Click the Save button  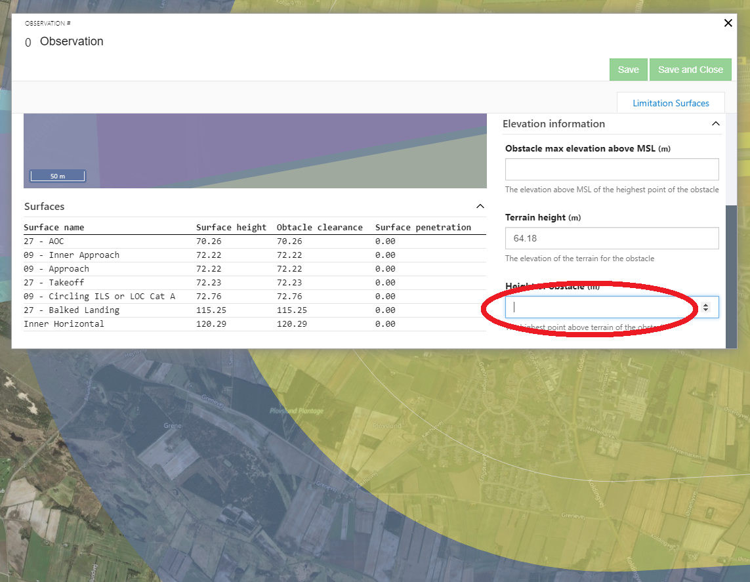tap(628, 70)
